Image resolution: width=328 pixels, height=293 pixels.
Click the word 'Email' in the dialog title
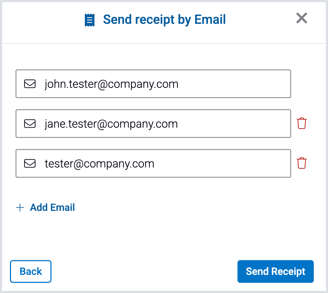[x=210, y=20]
